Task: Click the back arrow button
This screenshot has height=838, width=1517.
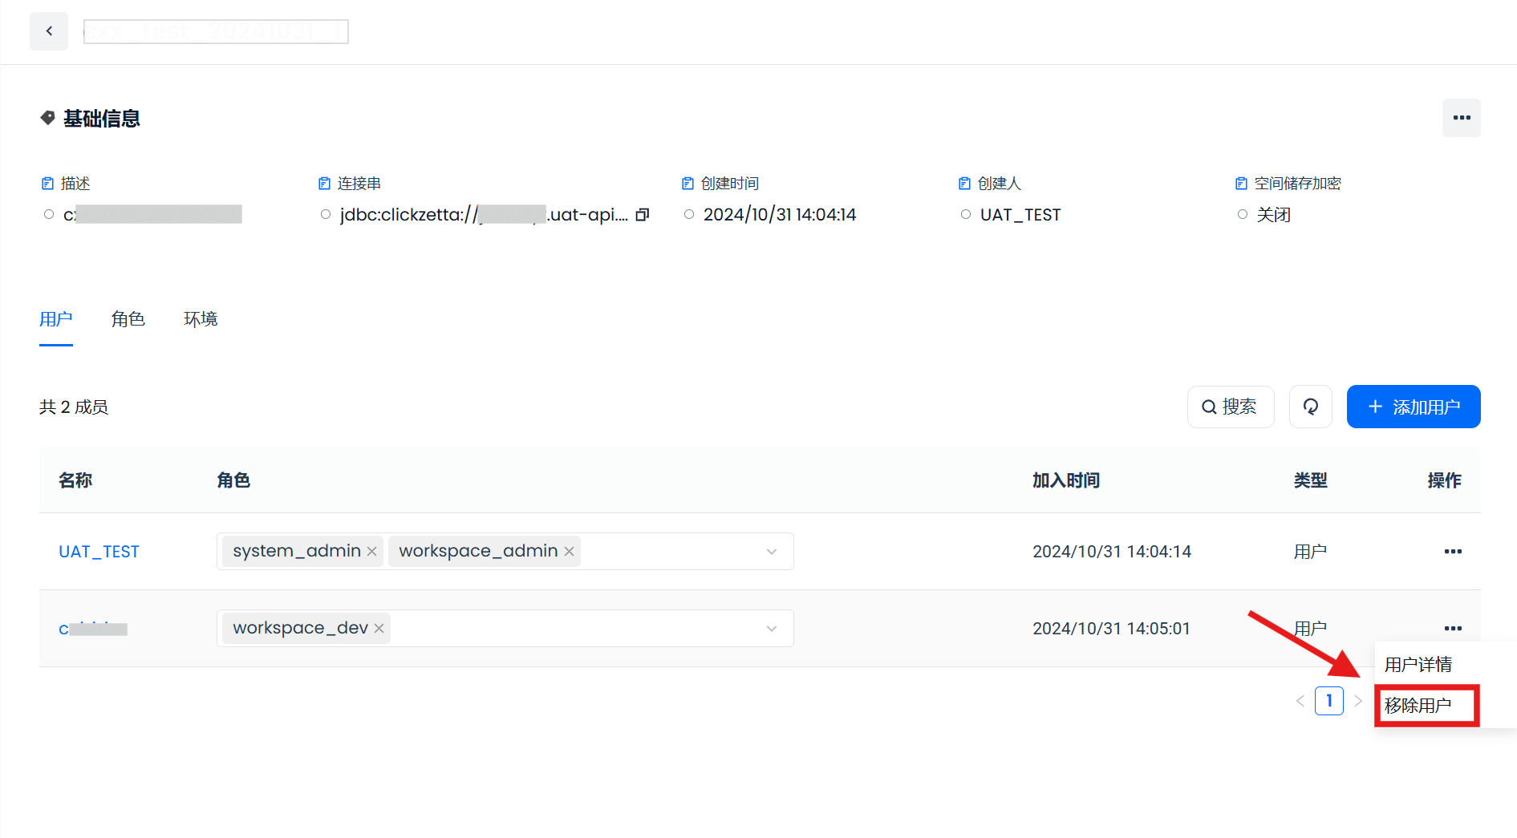Action: [49, 31]
